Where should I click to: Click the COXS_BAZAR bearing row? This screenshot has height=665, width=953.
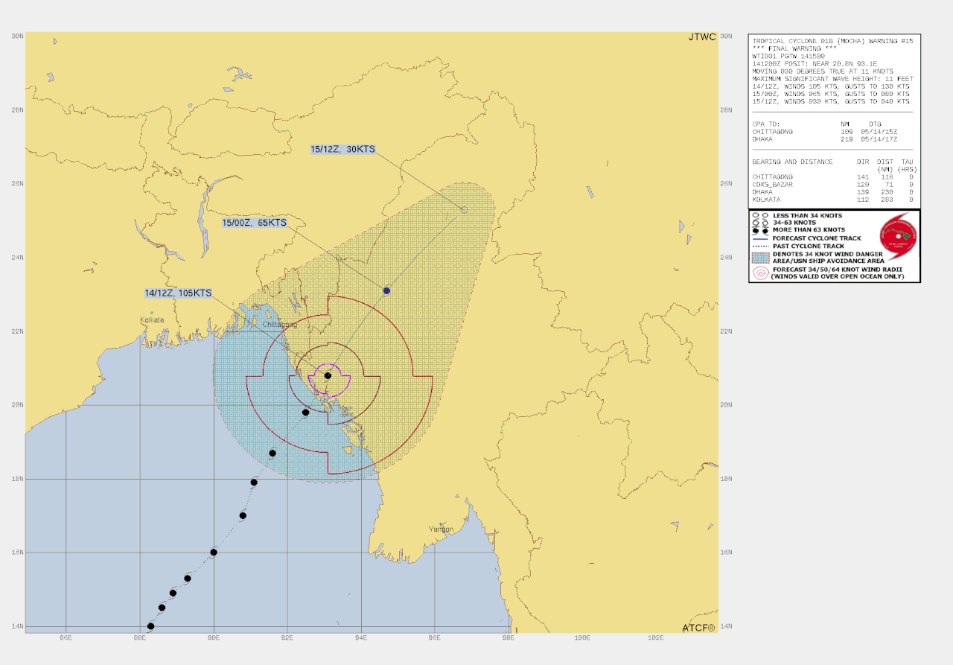click(832, 185)
